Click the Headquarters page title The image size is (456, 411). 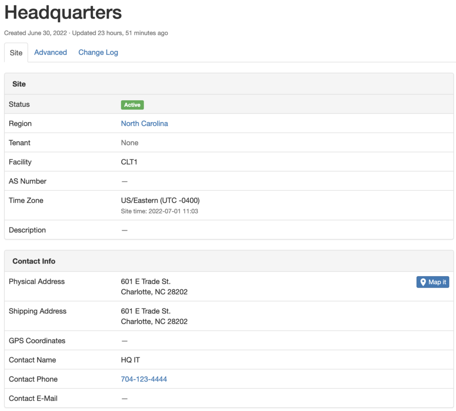coord(63,12)
